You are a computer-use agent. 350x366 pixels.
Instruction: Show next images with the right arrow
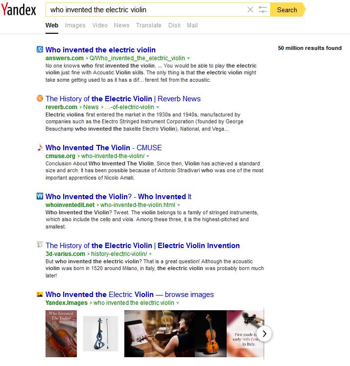264,334
